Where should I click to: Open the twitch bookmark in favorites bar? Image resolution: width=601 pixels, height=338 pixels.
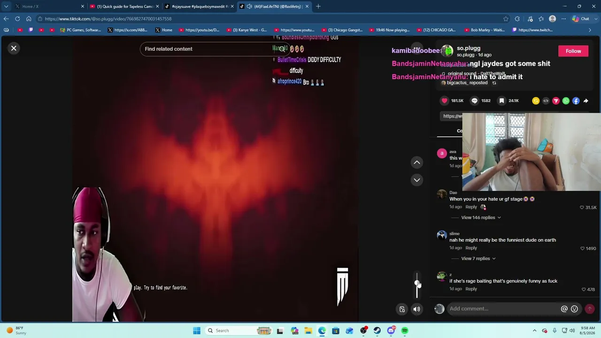coord(532,30)
